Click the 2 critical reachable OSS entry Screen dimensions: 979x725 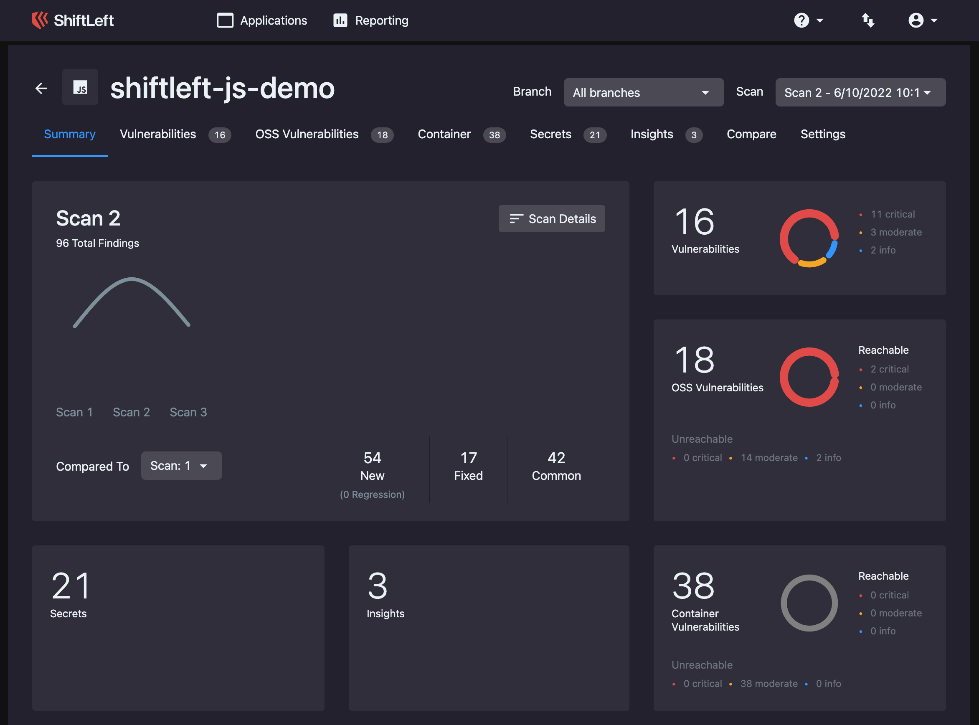889,369
